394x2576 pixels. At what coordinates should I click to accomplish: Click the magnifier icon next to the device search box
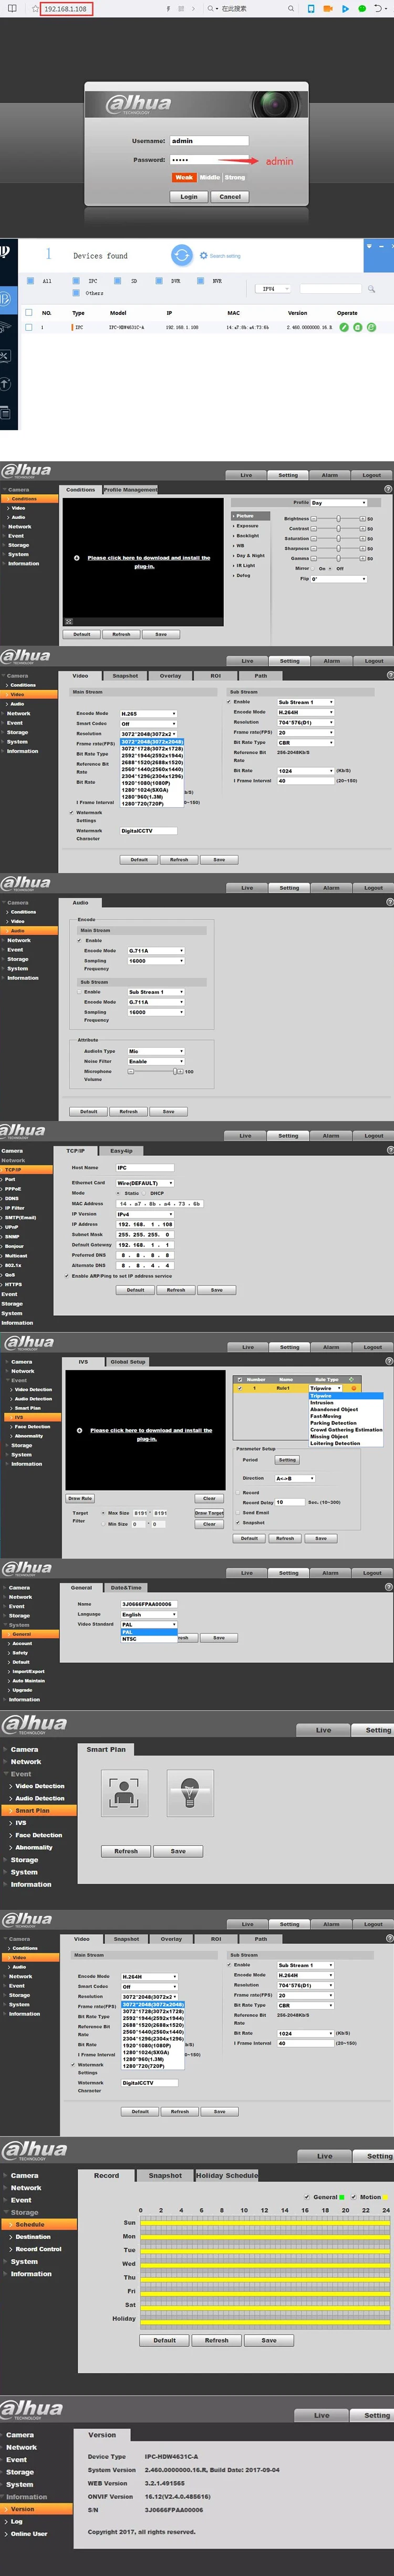click(x=371, y=289)
